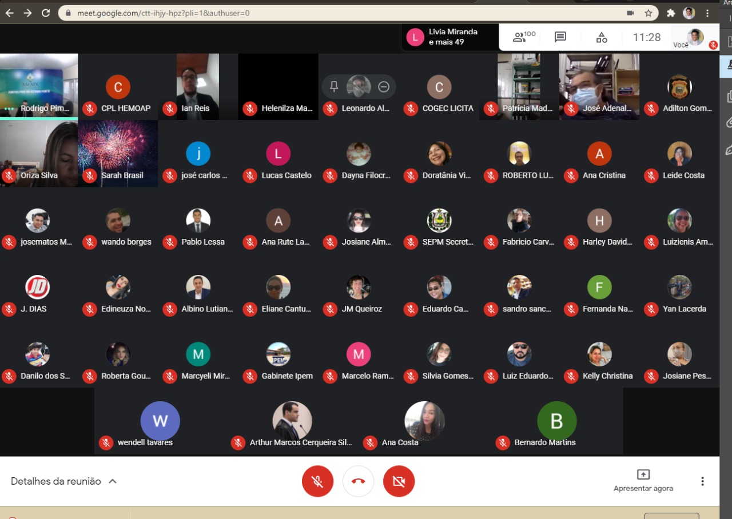
Task: Remove Leonardo Al... with the minus icon
Action: tap(384, 87)
